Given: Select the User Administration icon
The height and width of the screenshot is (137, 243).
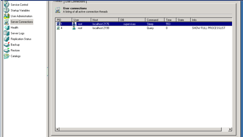Looking at the screenshot, I should pos(6,16).
